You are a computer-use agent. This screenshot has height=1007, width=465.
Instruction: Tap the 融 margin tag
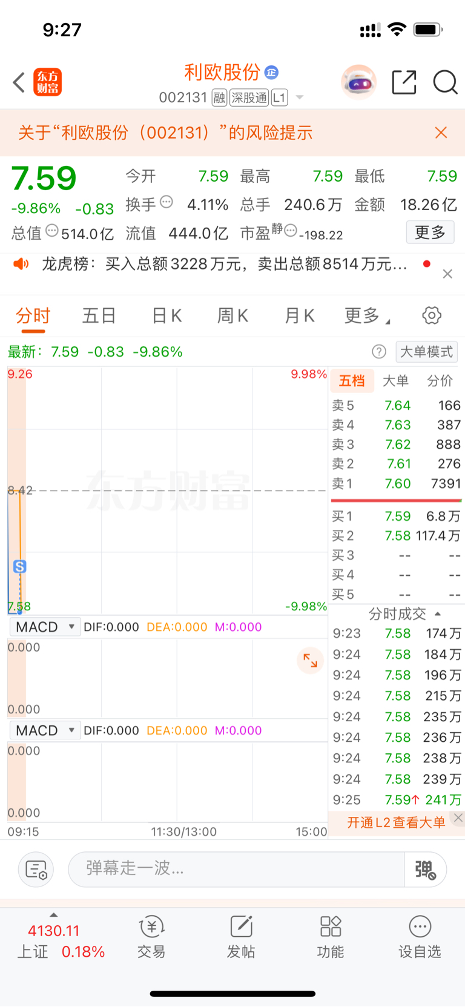click(219, 97)
